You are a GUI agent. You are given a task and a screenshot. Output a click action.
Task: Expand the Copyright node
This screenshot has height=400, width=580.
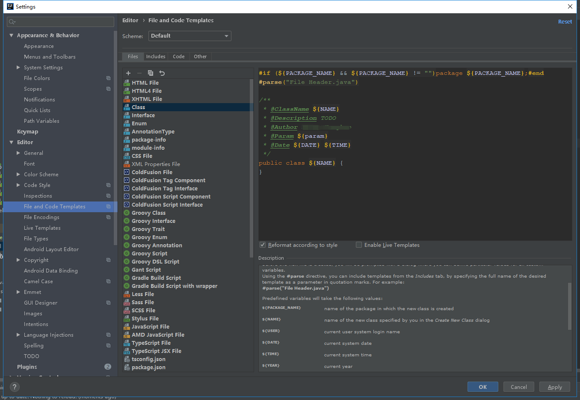pos(18,260)
